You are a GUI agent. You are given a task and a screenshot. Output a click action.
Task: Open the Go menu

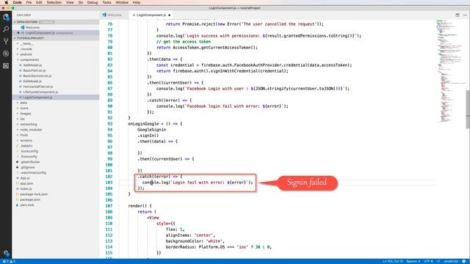point(81,2)
